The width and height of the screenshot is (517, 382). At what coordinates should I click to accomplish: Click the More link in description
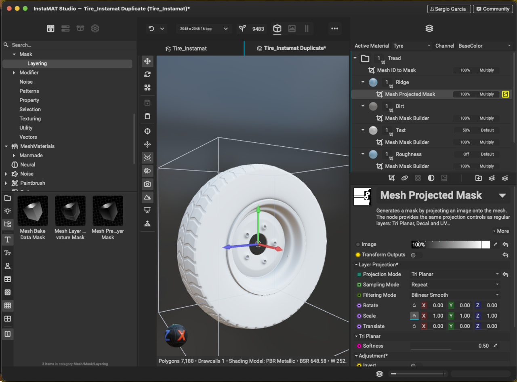(500, 231)
